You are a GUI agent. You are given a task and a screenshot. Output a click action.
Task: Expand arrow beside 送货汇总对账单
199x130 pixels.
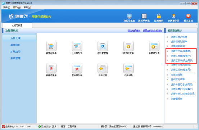click(x=167, y=37)
